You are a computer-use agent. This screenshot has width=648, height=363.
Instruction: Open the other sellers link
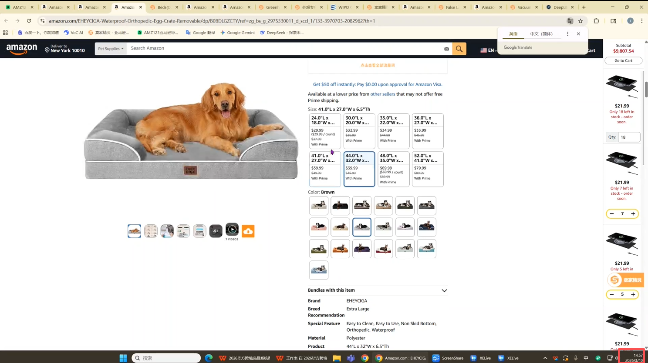tap(382, 94)
